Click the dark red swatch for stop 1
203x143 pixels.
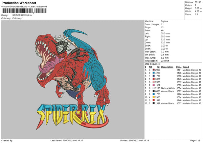pos(154,70)
